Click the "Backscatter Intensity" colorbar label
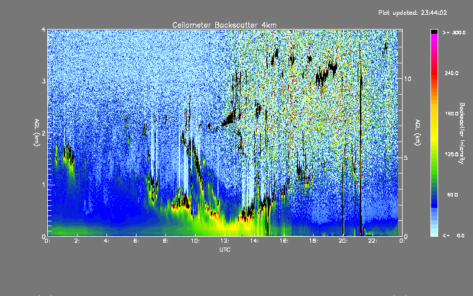Image resolution: width=473 pixels, height=296 pixels. (x=462, y=133)
